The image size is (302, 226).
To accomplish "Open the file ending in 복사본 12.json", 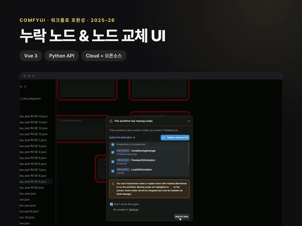I will pos(34,128).
